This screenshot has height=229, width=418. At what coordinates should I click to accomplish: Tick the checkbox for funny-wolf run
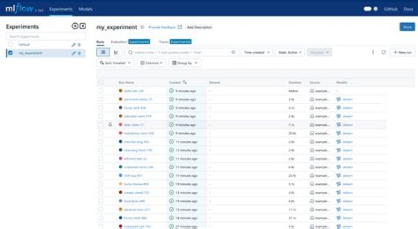click(x=100, y=108)
